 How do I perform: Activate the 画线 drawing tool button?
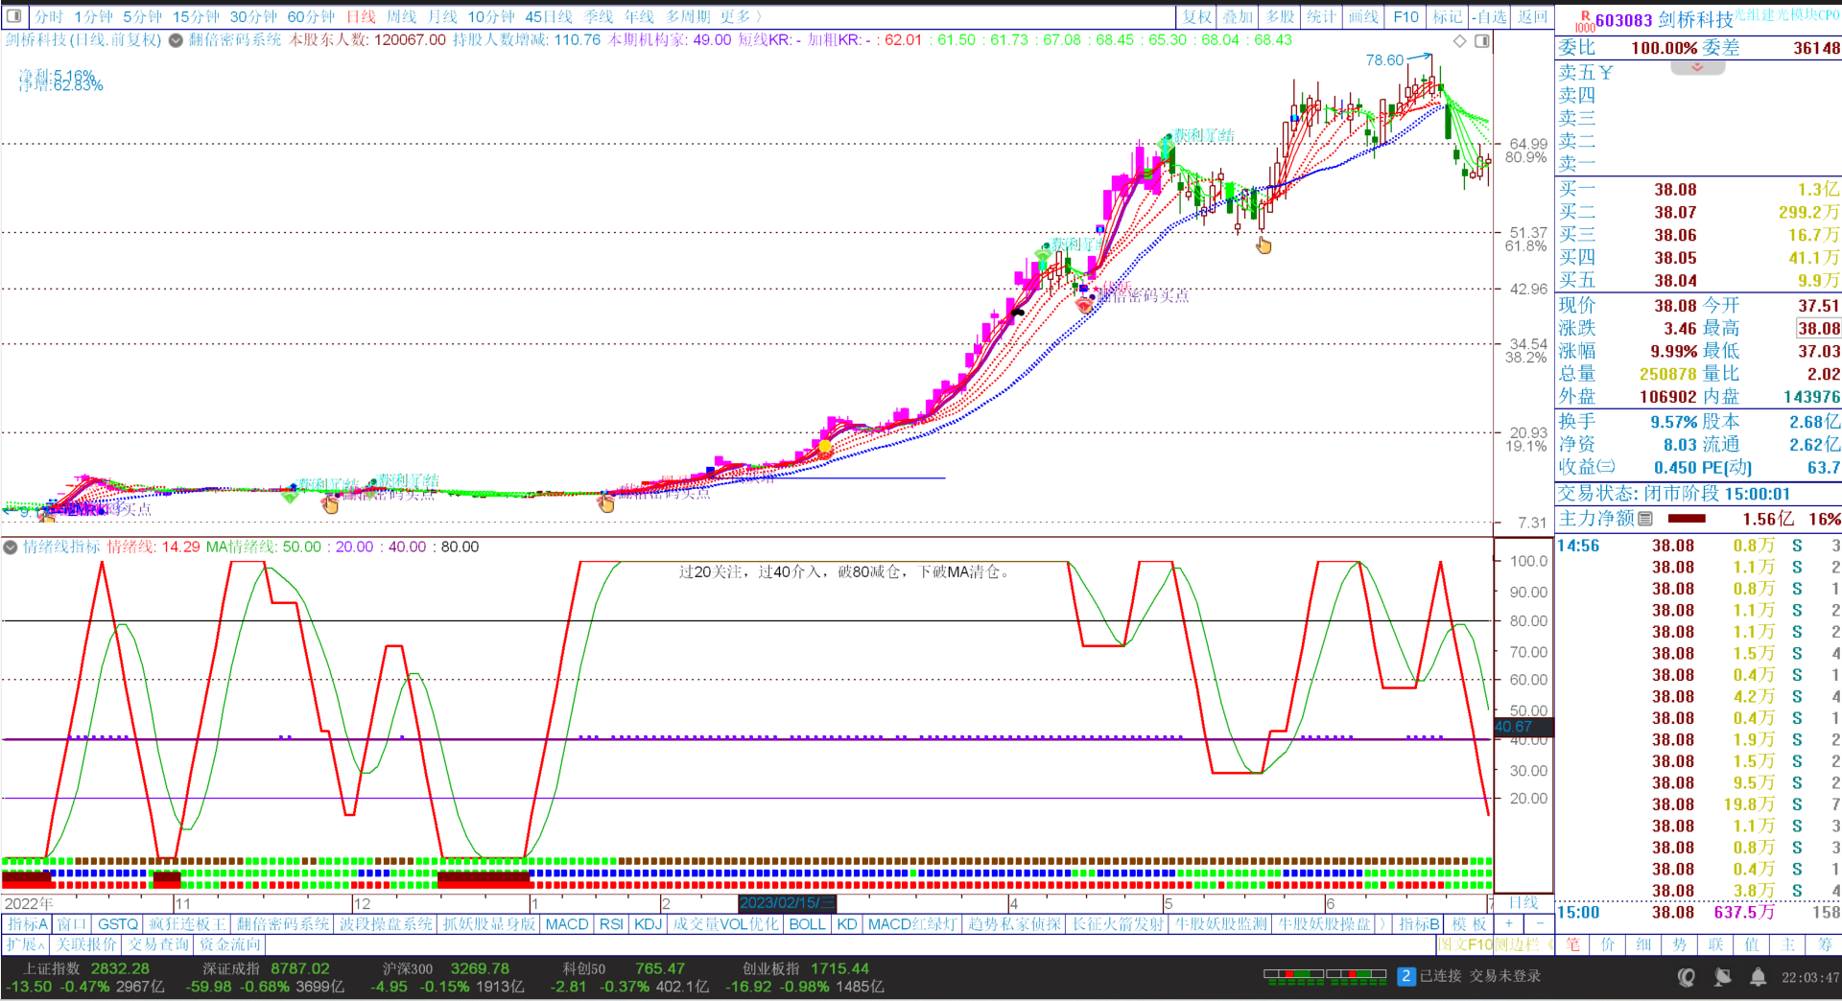[x=1363, y=16]
